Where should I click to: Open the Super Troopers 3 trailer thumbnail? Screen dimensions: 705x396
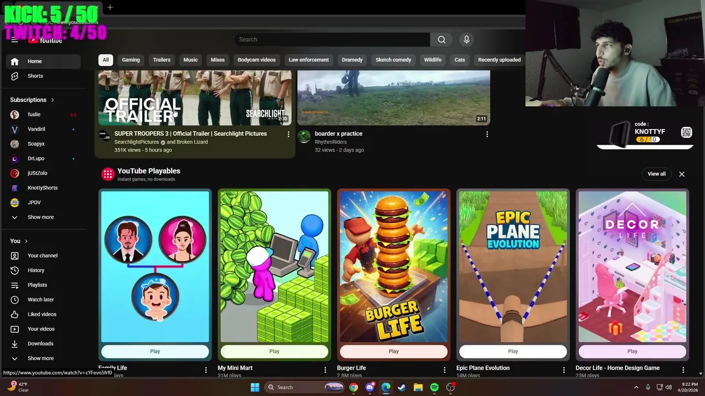click(195, 98)
